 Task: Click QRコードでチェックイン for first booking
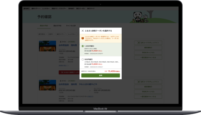[x=148, y=43]
